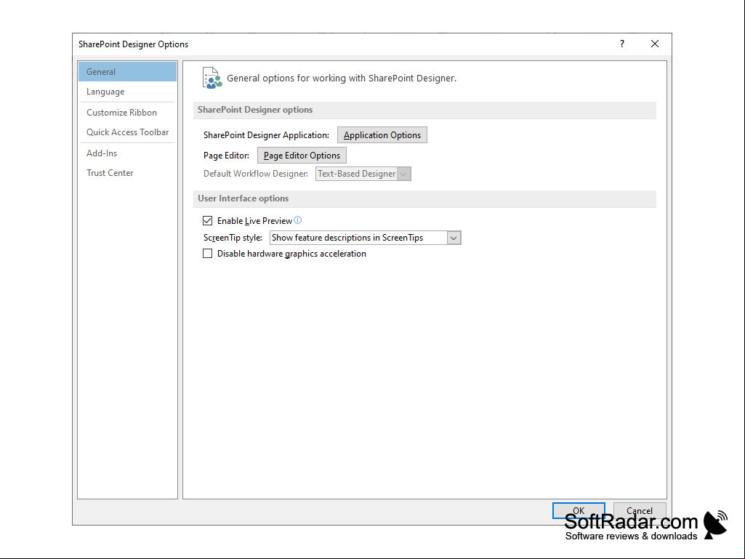Viewport: 745px width, 559px height.
Task: Close the SharePoint Designer Options dialog
Action: (x=655, y=44)
